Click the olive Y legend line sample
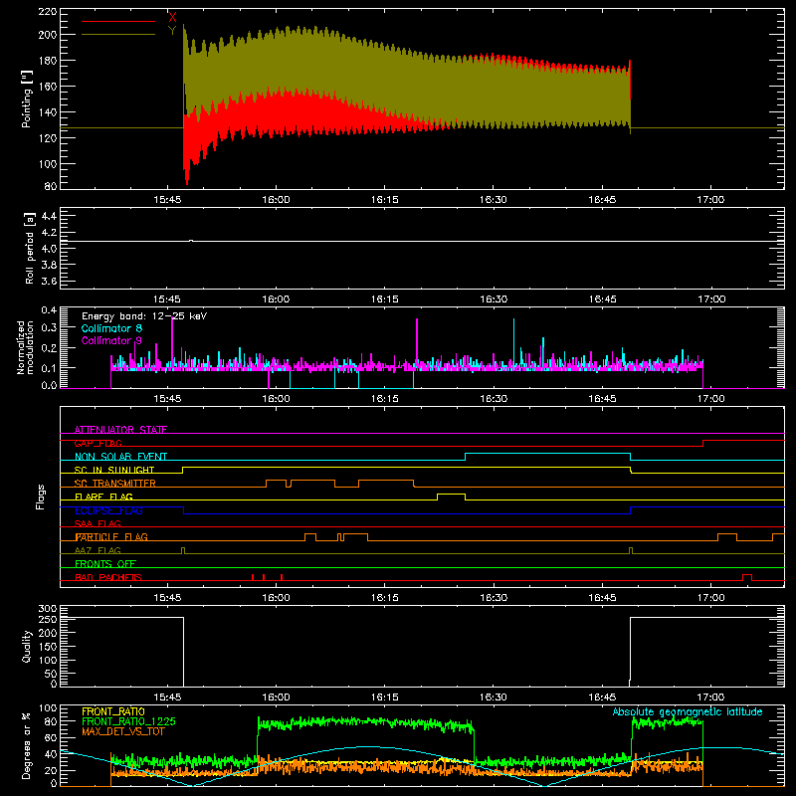This screenshot has height=796, width=796. [x=117, y=35]
